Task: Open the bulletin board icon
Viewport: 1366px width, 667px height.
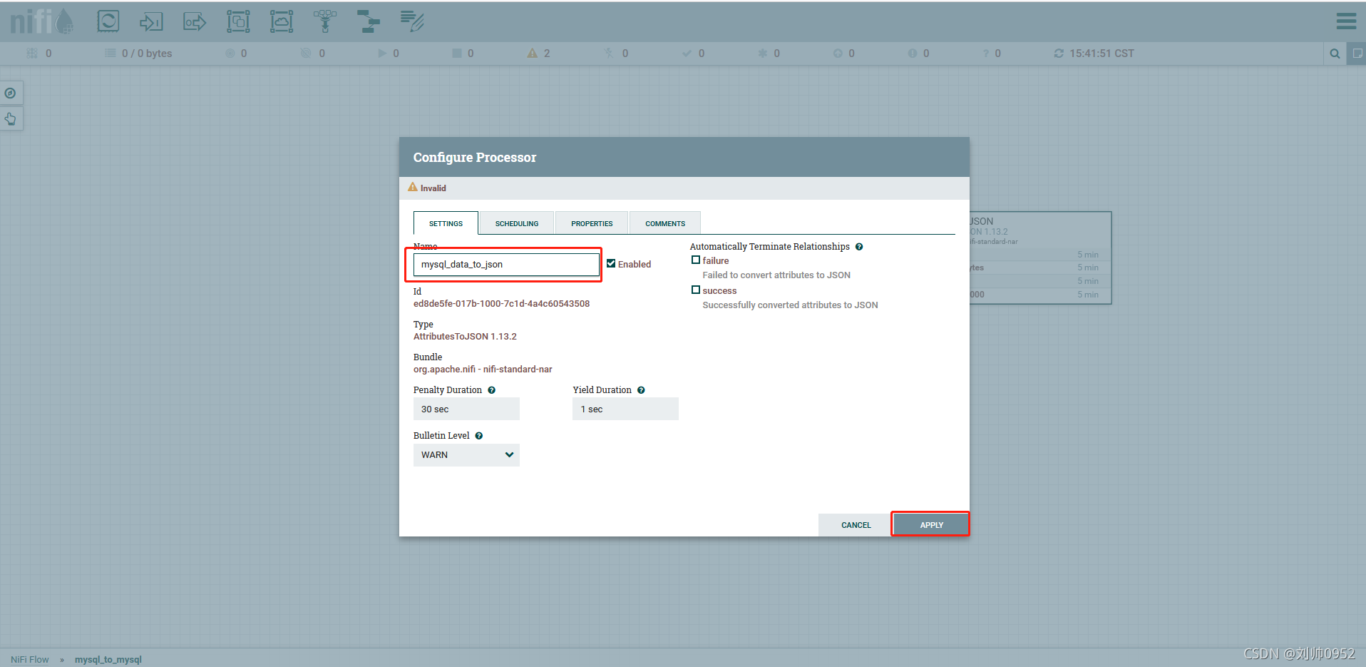Action: pos(1356,54)
